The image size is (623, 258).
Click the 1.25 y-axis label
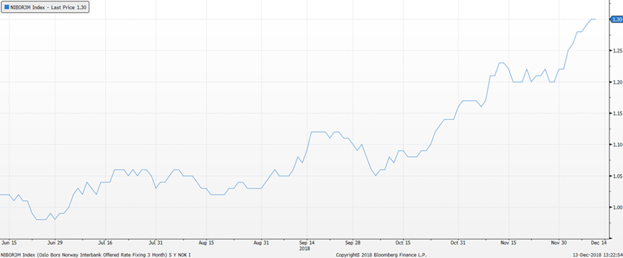(616, 51)
